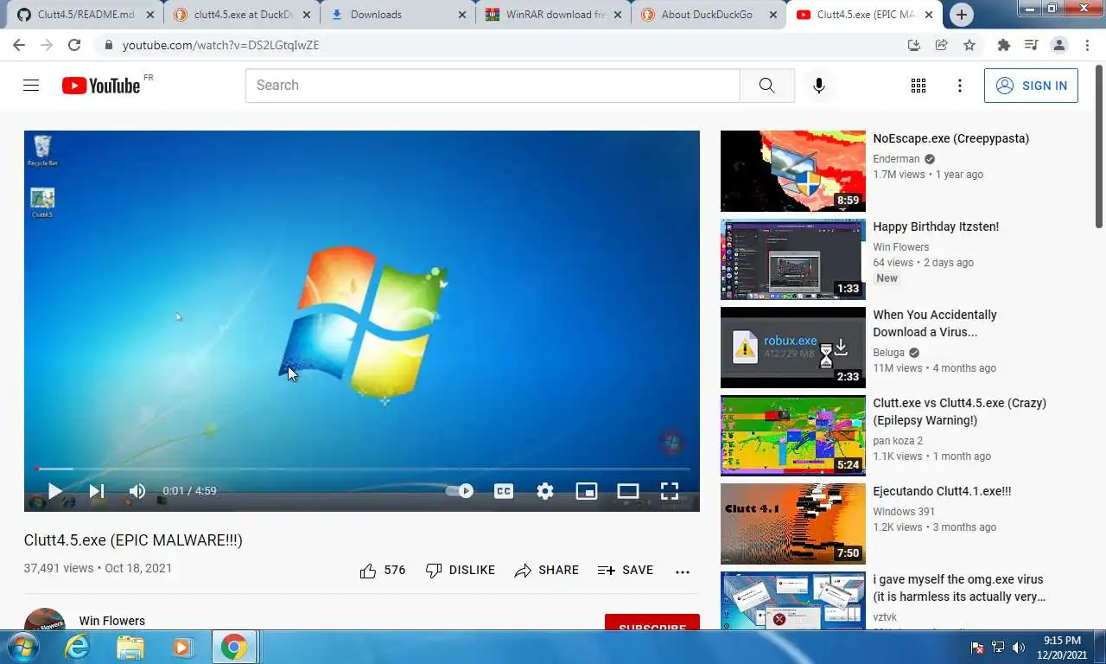Start voice search with the microphone

pyautogui.click(x=819, y=86)
